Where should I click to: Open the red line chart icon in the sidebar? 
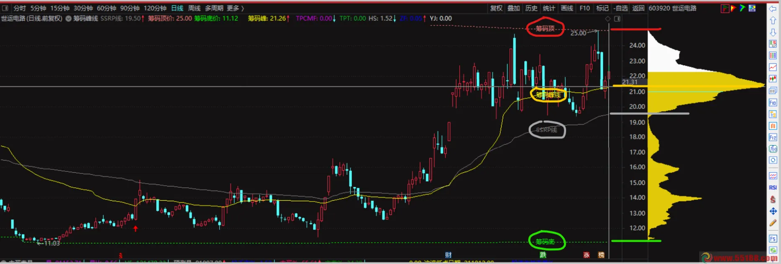pos(773,67)
